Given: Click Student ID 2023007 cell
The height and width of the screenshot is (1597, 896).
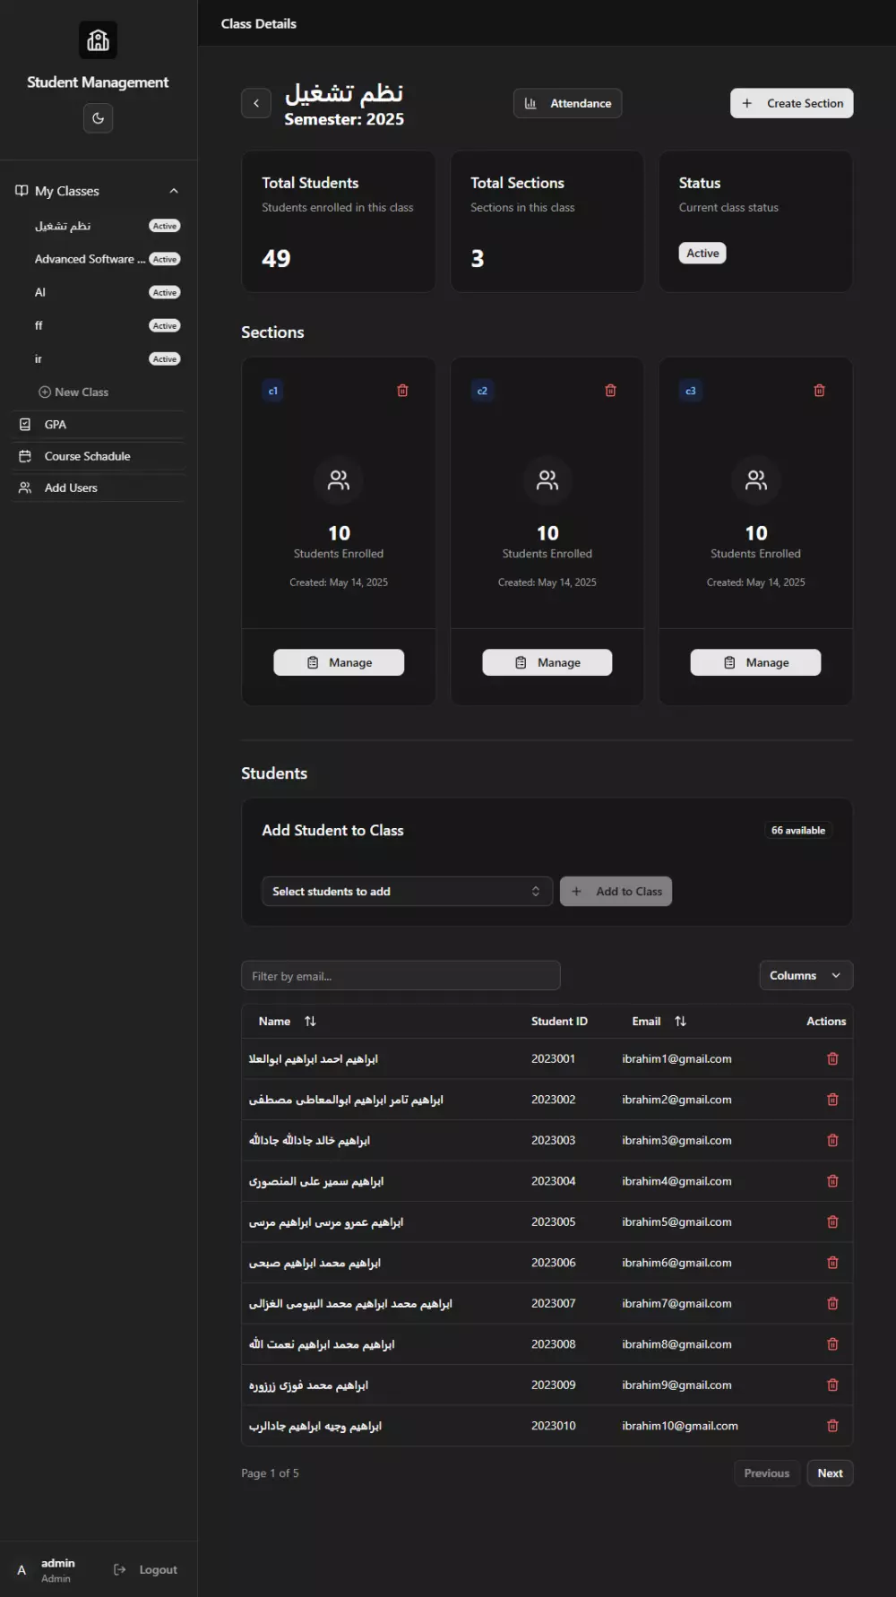Looking at the screenshot, I should coord(553,1303).
